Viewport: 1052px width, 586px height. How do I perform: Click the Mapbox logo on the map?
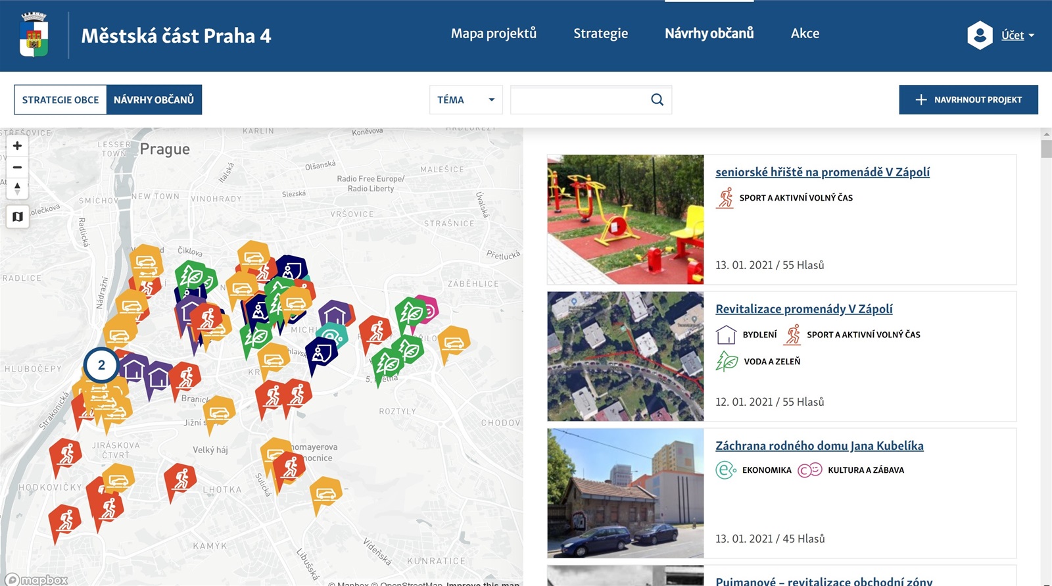(36, 579)
